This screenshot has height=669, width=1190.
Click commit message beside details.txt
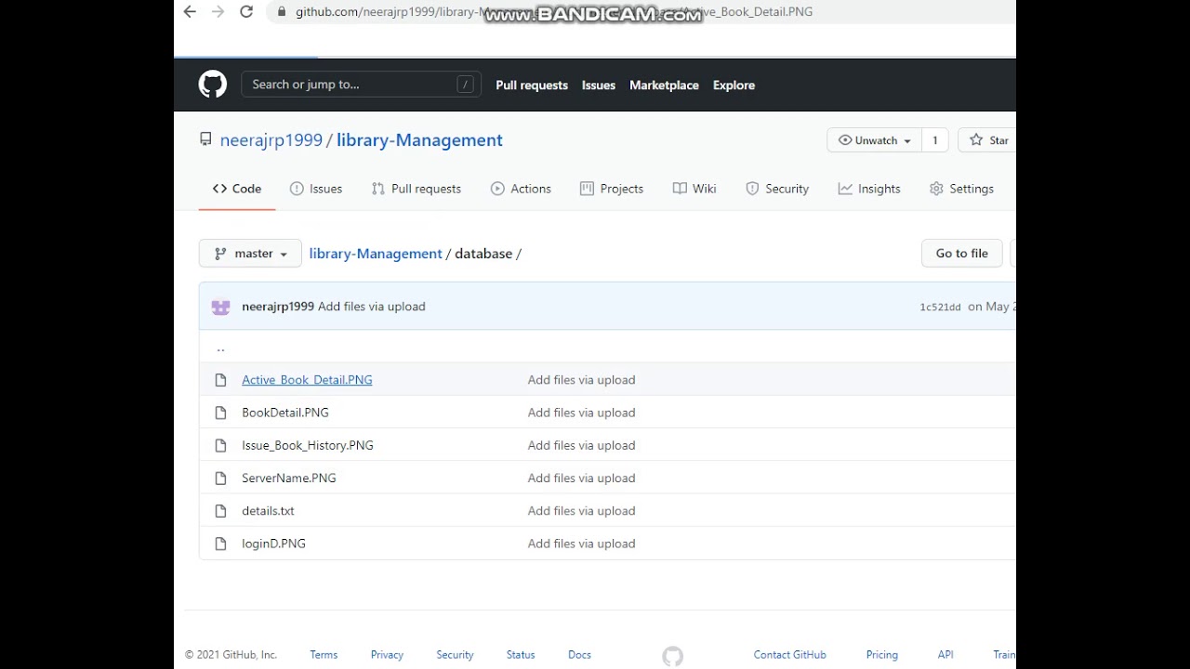pyautogui.click(x=582, y=511)
